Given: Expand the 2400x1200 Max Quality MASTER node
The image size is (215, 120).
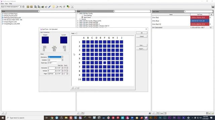Looking at the screenshot, I should pyautogui.click(x=78, y=23).
